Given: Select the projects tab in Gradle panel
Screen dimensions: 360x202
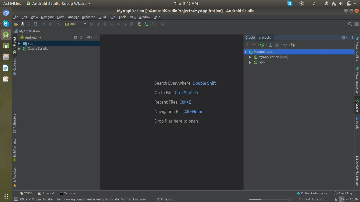Looking at the screenshot, I should 265,37.
